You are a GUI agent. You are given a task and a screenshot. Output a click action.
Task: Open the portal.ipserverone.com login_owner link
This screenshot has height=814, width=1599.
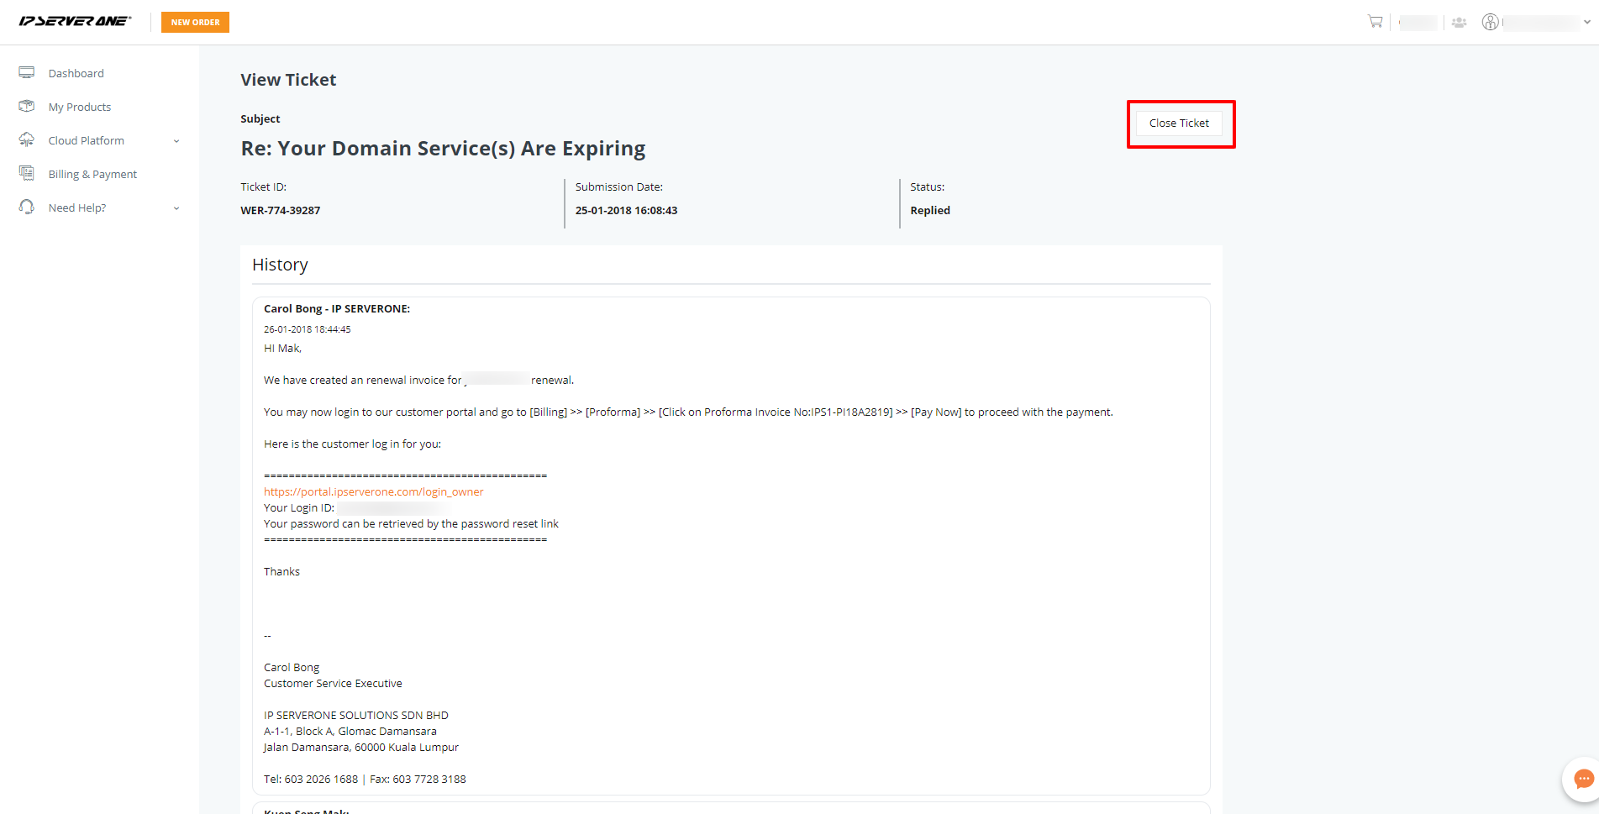(374, 491)
